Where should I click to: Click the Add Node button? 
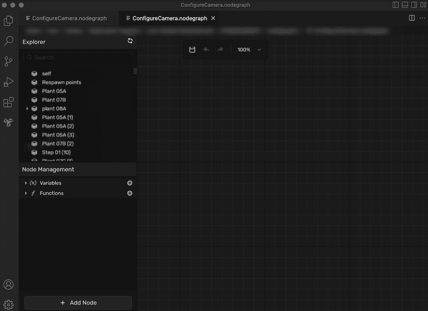point(78,303)
